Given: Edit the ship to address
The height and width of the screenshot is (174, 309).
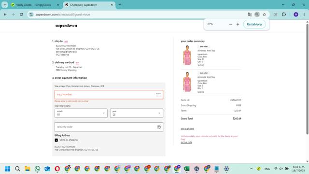Looking at the screenshot, I should 66,42.
